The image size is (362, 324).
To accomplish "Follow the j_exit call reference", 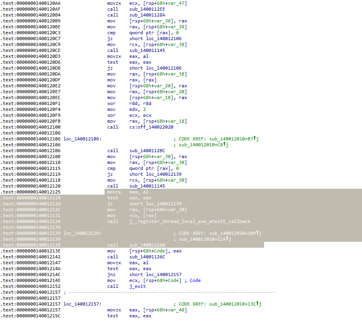I will (138, 286).
